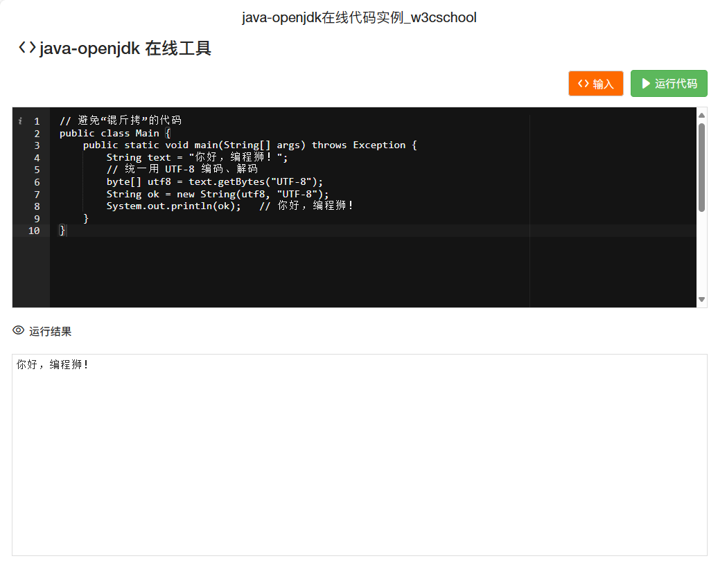
Task: Click the 运行结果 section label
Action: click(50, 332)
